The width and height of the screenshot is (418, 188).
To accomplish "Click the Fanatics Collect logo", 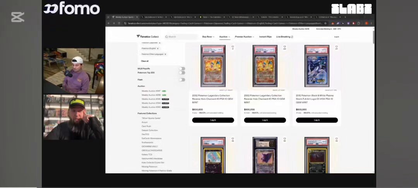I will 148,36.
